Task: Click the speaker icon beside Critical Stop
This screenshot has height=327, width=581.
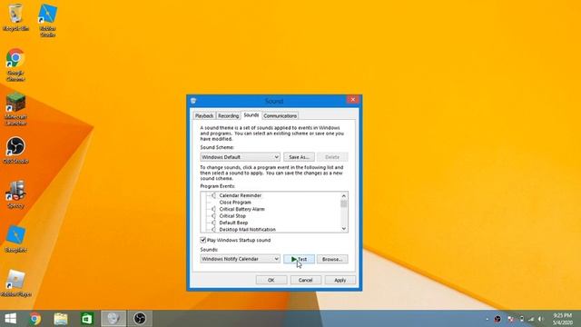Action: [213, 216]
